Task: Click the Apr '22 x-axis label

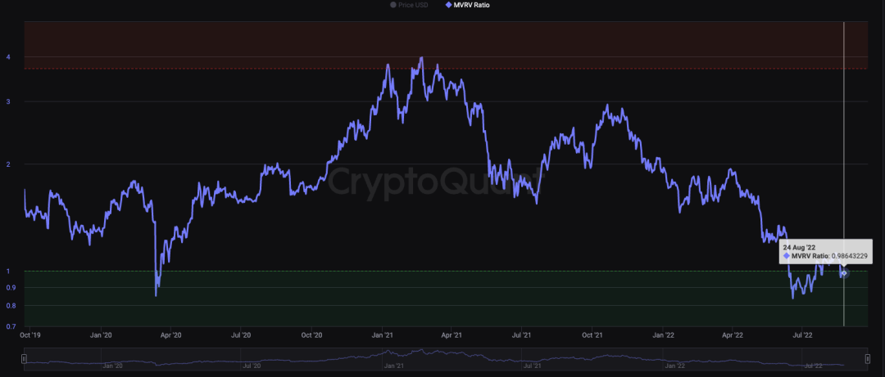Action: coord(735,334)
